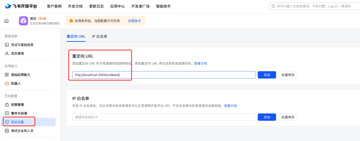The image size is (360, 141).
Task: Click the 添加应用能力 grid icon
Action: tap(7, 75)
